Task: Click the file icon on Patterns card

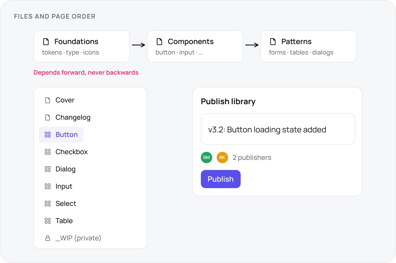Action: (273, 42)
